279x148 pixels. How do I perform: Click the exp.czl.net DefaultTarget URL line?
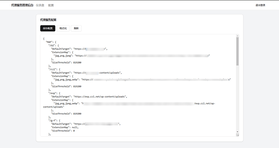click(89, 97)
